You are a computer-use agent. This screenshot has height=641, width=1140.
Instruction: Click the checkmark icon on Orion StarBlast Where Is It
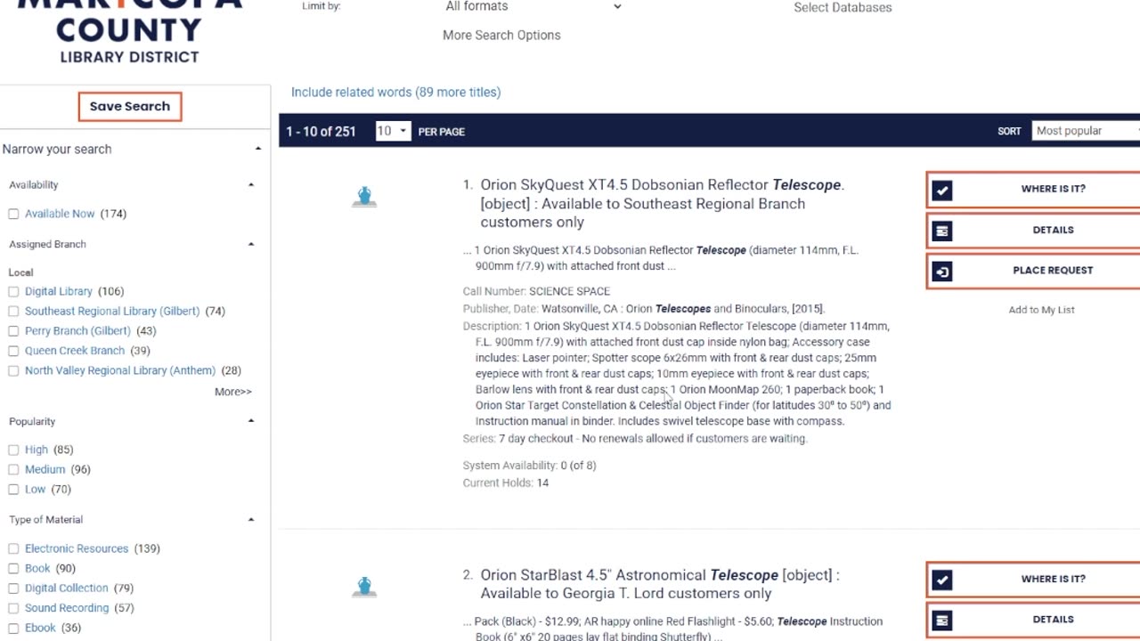pyautogui.click(x=942, y=580)
